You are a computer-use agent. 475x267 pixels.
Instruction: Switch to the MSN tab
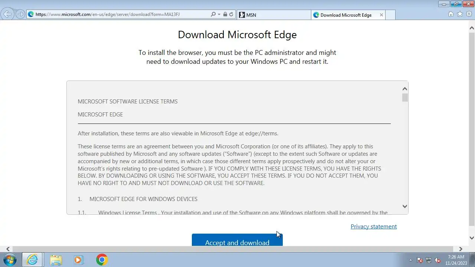pyautogui.click(x=274, y=15)
